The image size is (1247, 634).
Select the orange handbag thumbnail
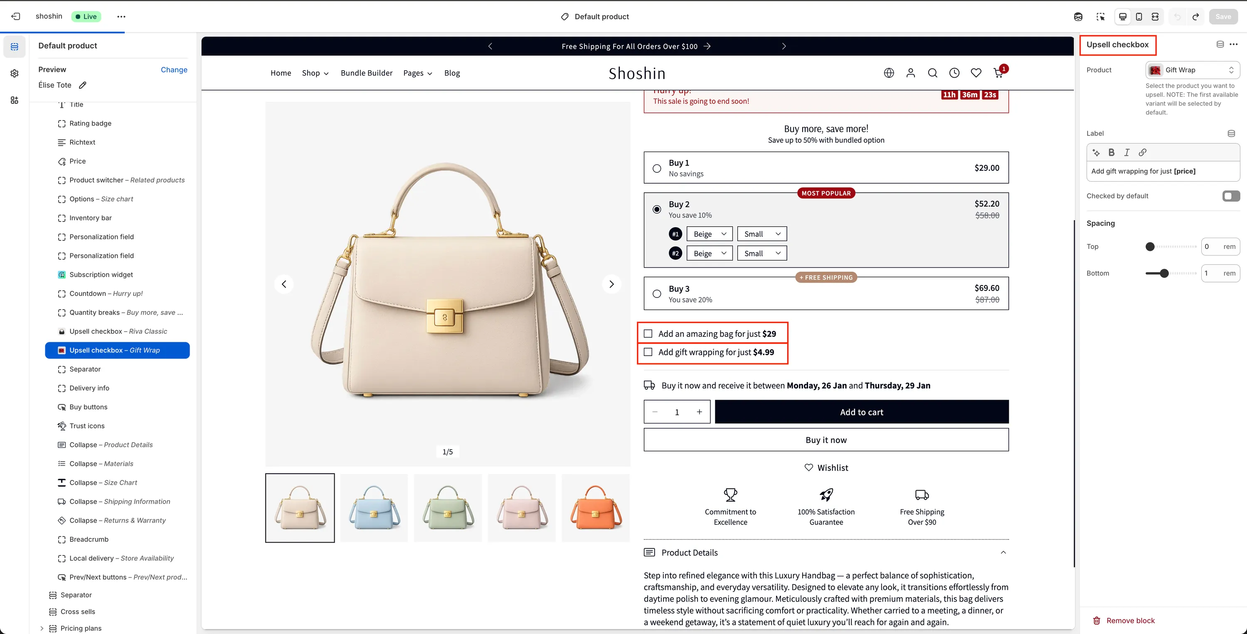pos(595,508)
